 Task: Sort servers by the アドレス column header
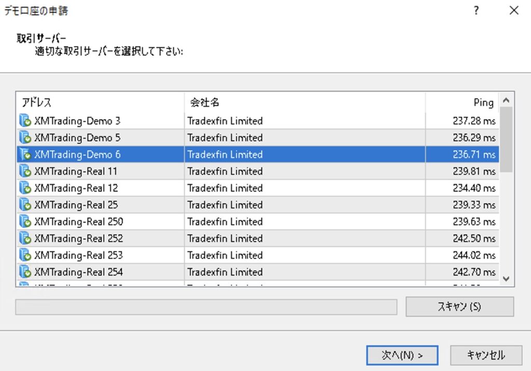point(100,102)
